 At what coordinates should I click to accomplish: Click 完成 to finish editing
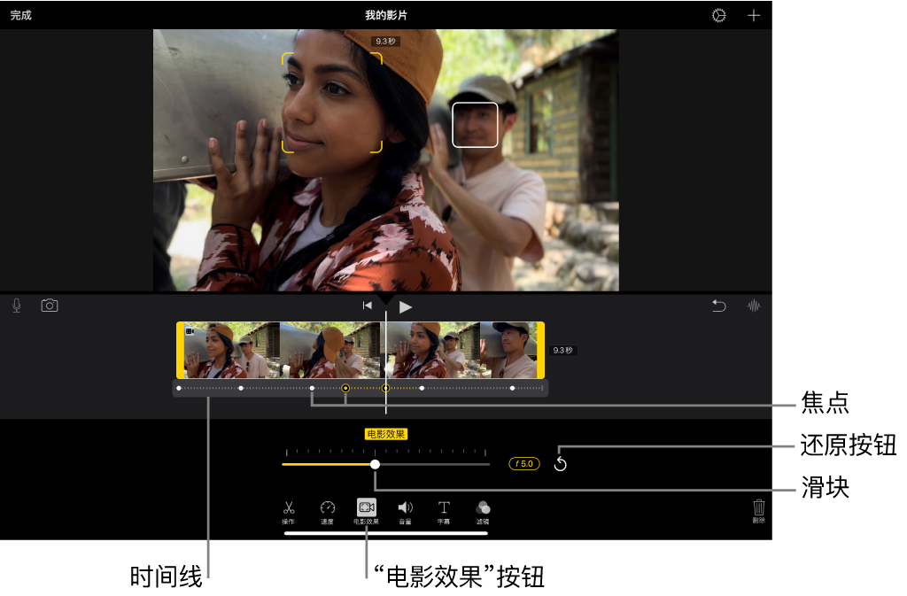click(x=21, y=16)
